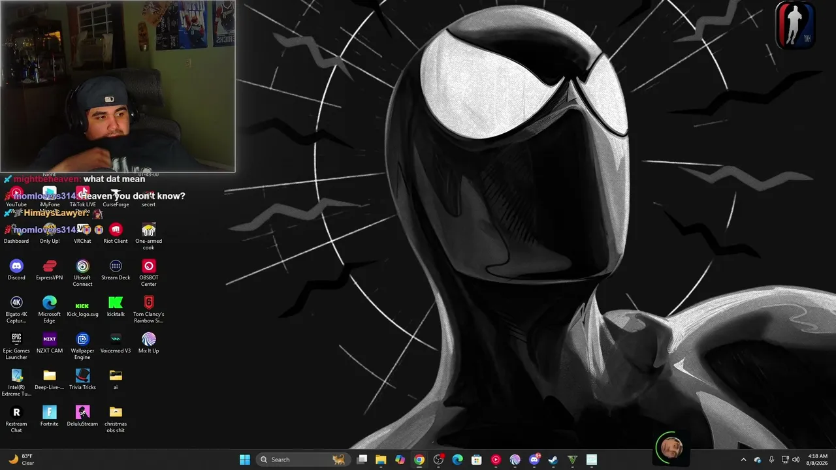The image size is (836, 470).
Task: Select the CurseForge desktop icon
Action: coord(116,196)
